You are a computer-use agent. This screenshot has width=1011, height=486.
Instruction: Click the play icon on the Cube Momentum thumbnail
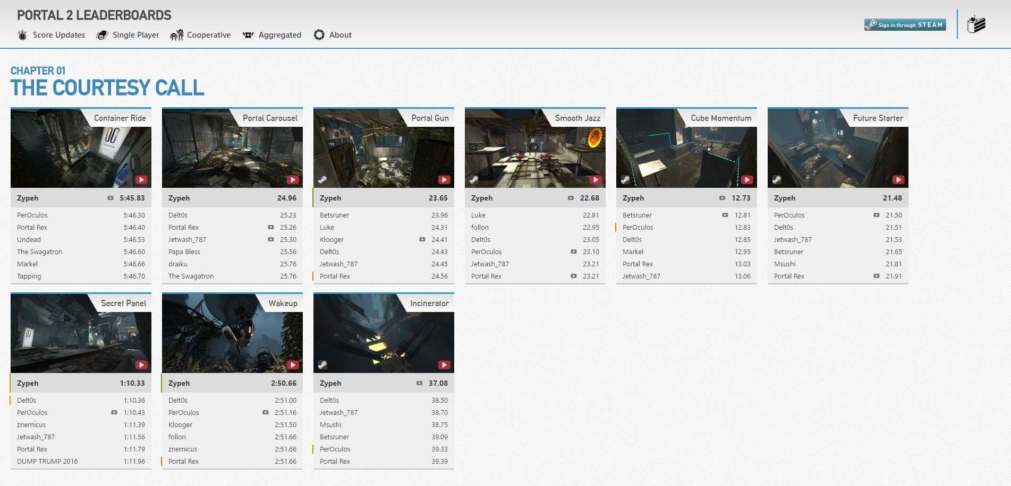coord(746,179)
